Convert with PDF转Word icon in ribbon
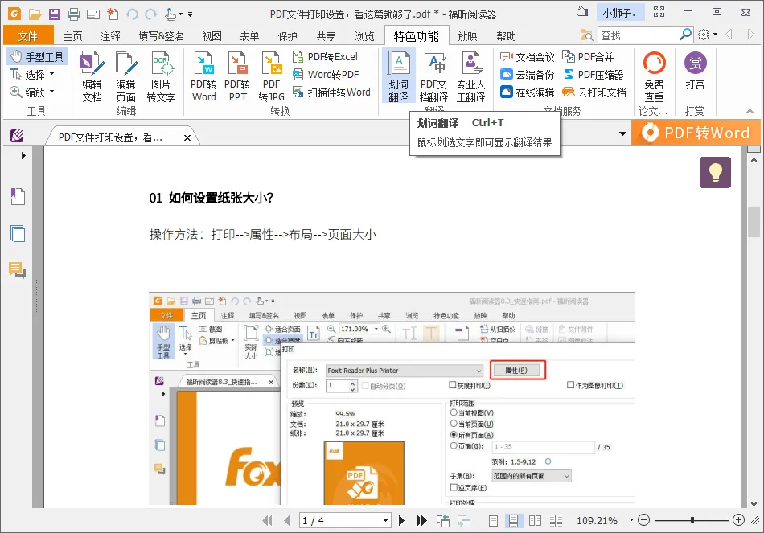 203,76
